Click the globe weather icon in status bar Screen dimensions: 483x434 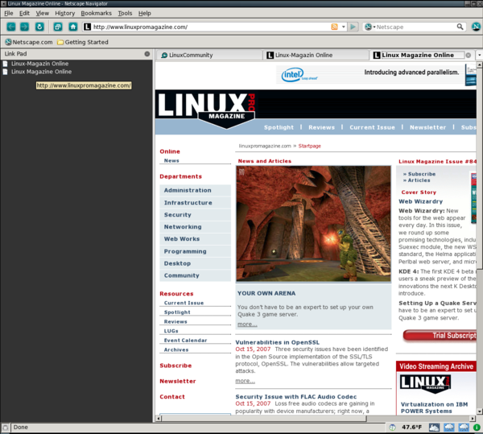pos(392,428)
